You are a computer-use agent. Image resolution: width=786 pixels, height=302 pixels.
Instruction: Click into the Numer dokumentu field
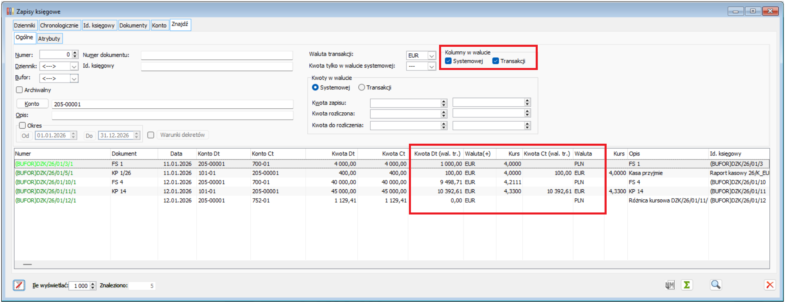pyautogui.click(x=216, y=55)
